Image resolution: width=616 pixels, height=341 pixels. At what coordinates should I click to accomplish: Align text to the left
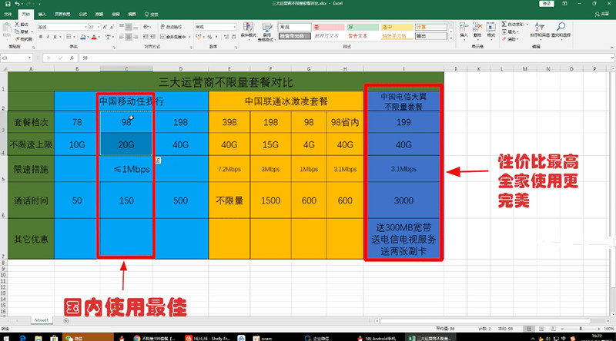[122, 37]
